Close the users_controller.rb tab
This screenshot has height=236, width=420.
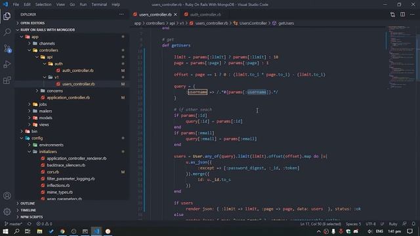[175, 14]
